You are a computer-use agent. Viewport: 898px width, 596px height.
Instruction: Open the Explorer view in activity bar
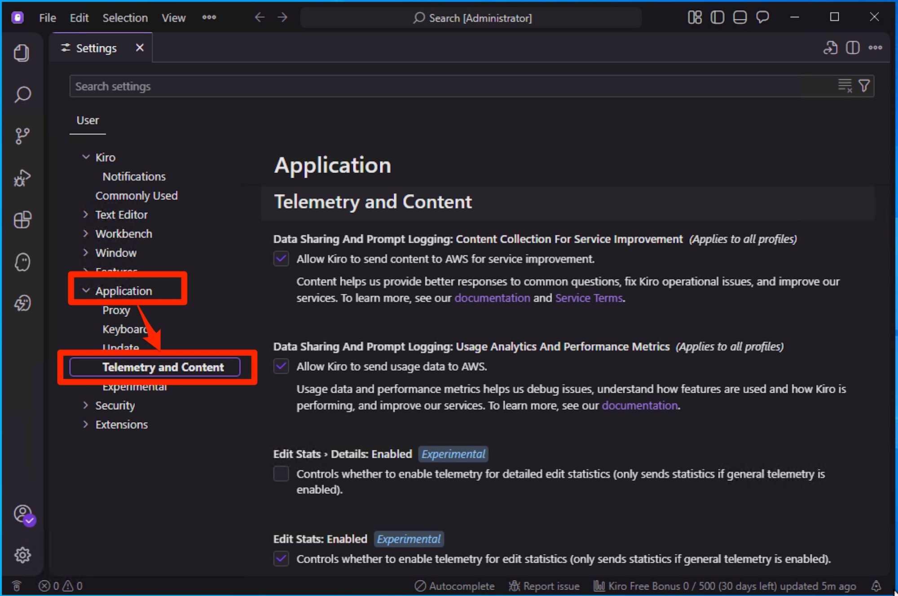(x=22, y=53)
